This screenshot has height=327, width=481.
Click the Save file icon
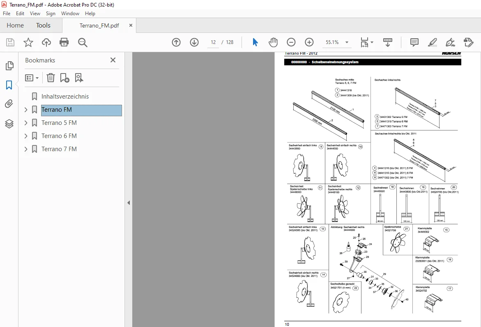point(10,42)
